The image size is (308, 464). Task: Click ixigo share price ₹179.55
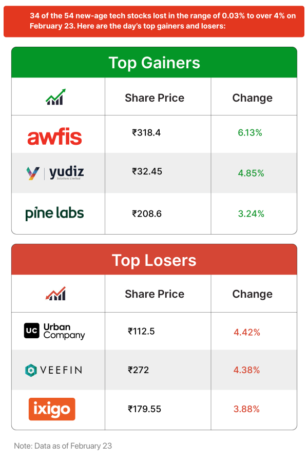tap(145, 409)
